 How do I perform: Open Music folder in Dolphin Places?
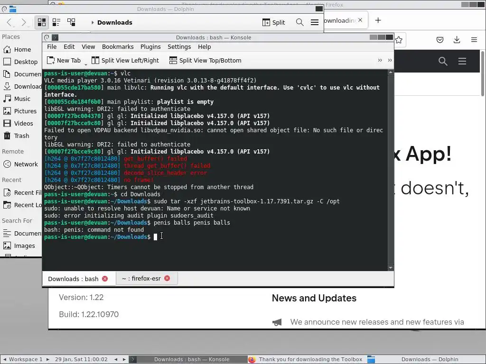(x=22, y=99)
